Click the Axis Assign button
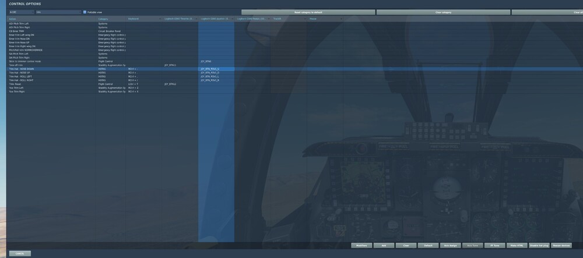 click(x=450, y=246)
